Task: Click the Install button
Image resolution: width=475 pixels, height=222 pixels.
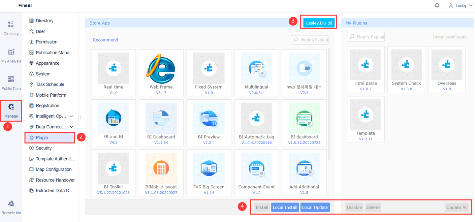Action: (262, 207)
